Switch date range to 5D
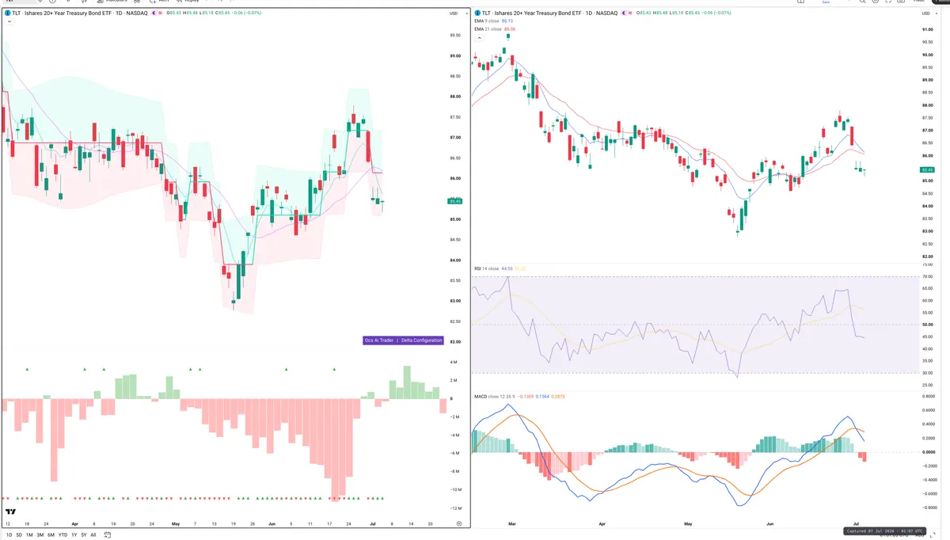This screenshot has height=540, width=950. pyautogui.click(x=19, y=535)
